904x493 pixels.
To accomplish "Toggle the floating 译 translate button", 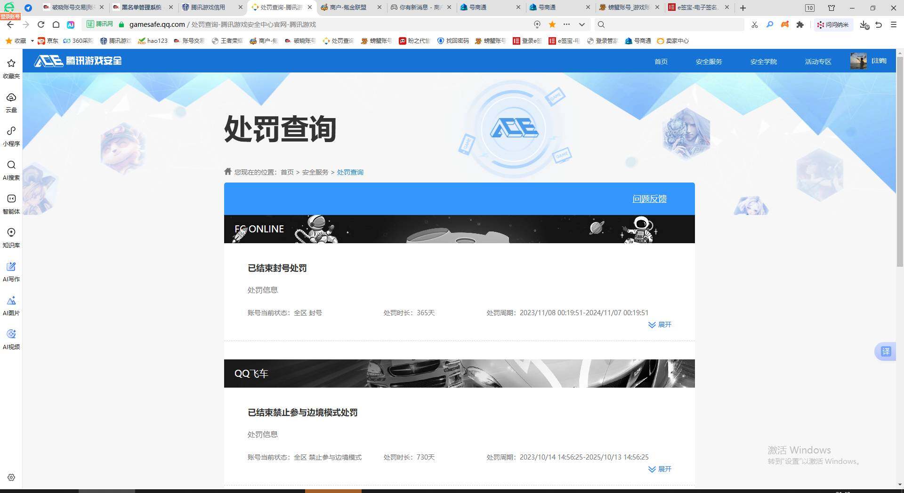I will pyautogui.click(x=886, y=351).
